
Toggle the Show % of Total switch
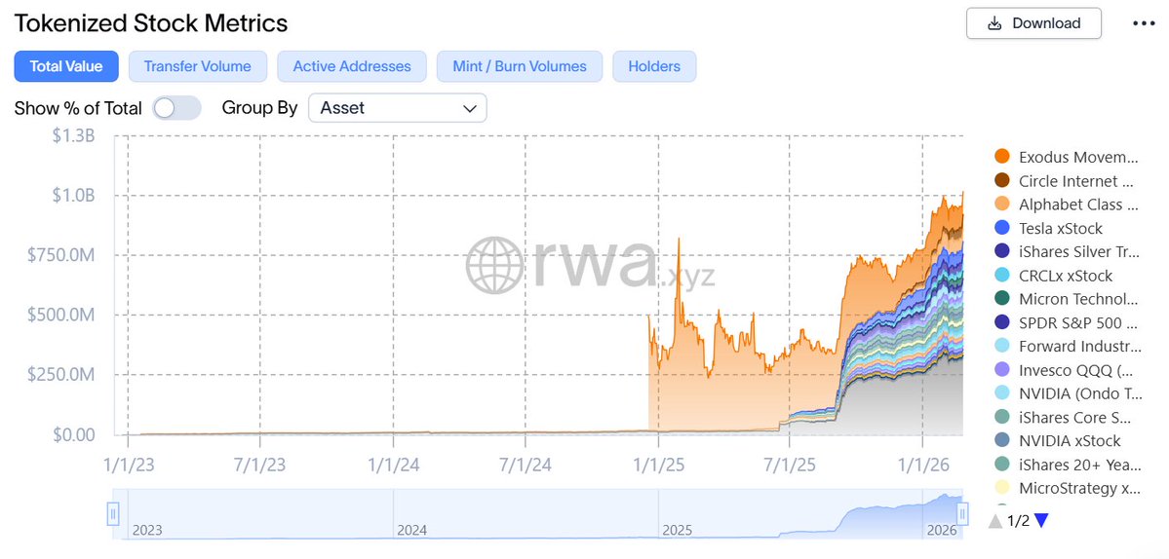pyautogui.click(x=176, y=108)
